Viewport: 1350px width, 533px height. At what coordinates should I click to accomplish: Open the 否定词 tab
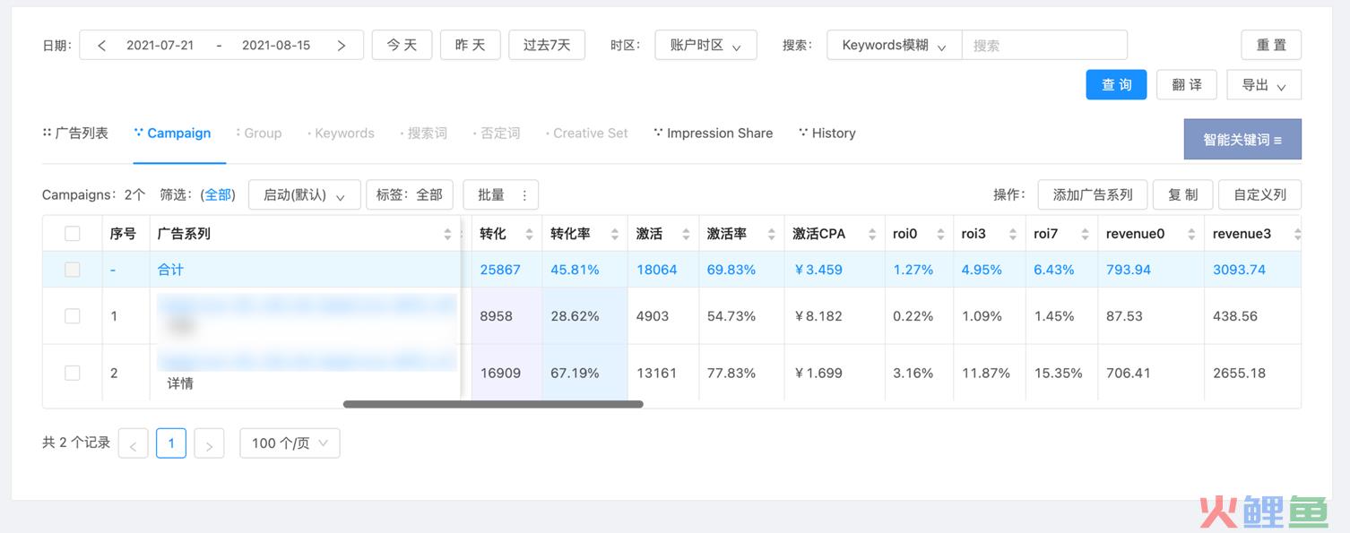[x=497, y=133]
